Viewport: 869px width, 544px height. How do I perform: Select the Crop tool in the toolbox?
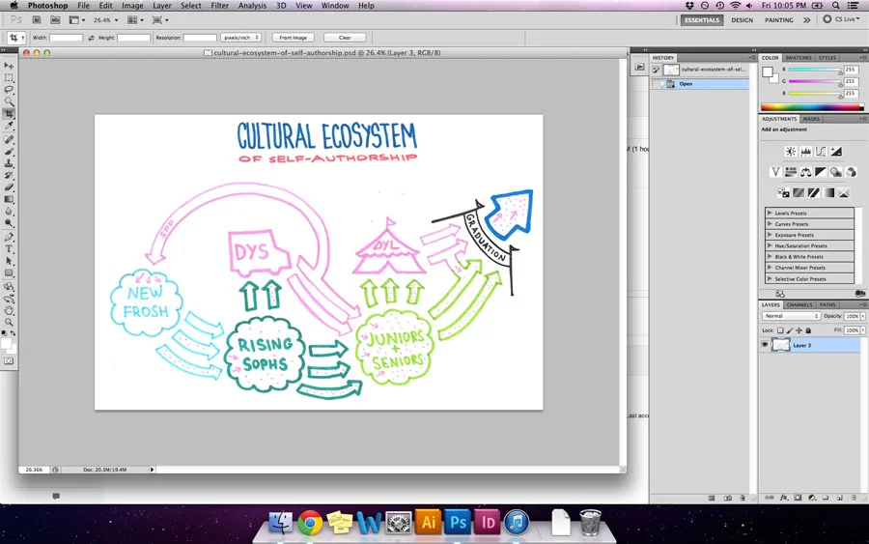tap(9, 114)
